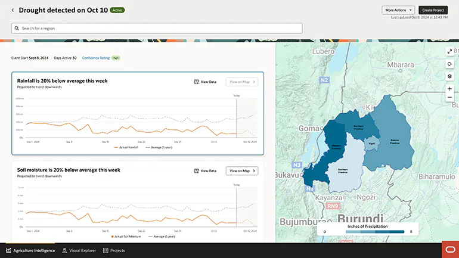Click the Oracle logo button
The height and width of the screenshot is (258, 459).
point(449,250)
